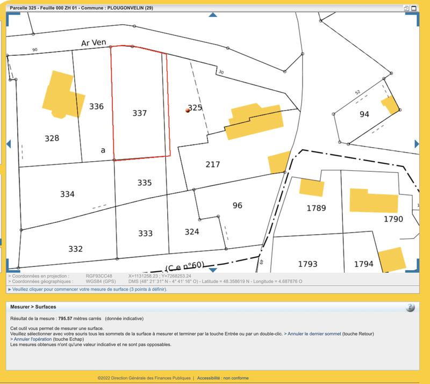
Task: Click the Annuler l'opération link
Action: (37, 339)
